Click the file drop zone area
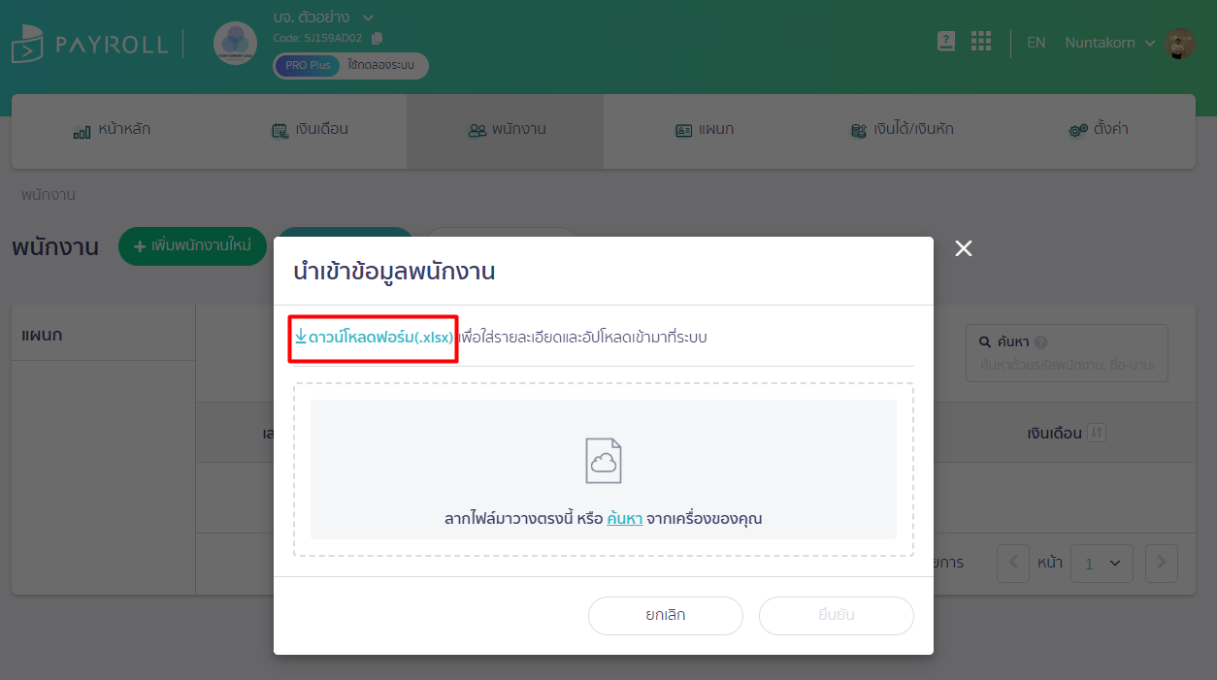 pyautogui.click(x=604, y=470)
